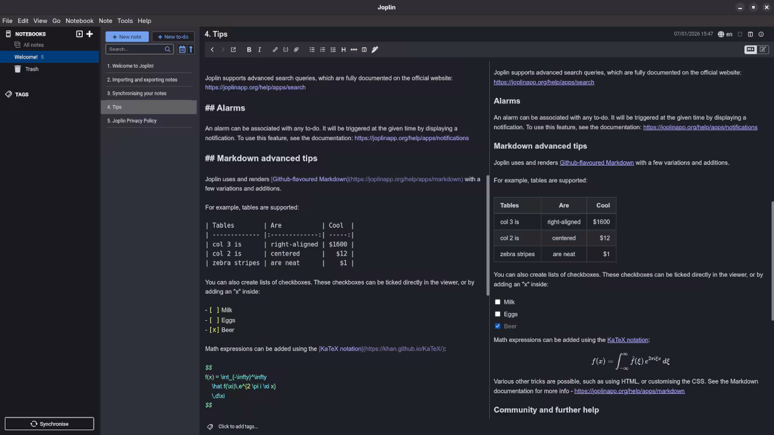Open the Notebook menu
Viewport: 774px width, 435px height.
coord(79,21)
